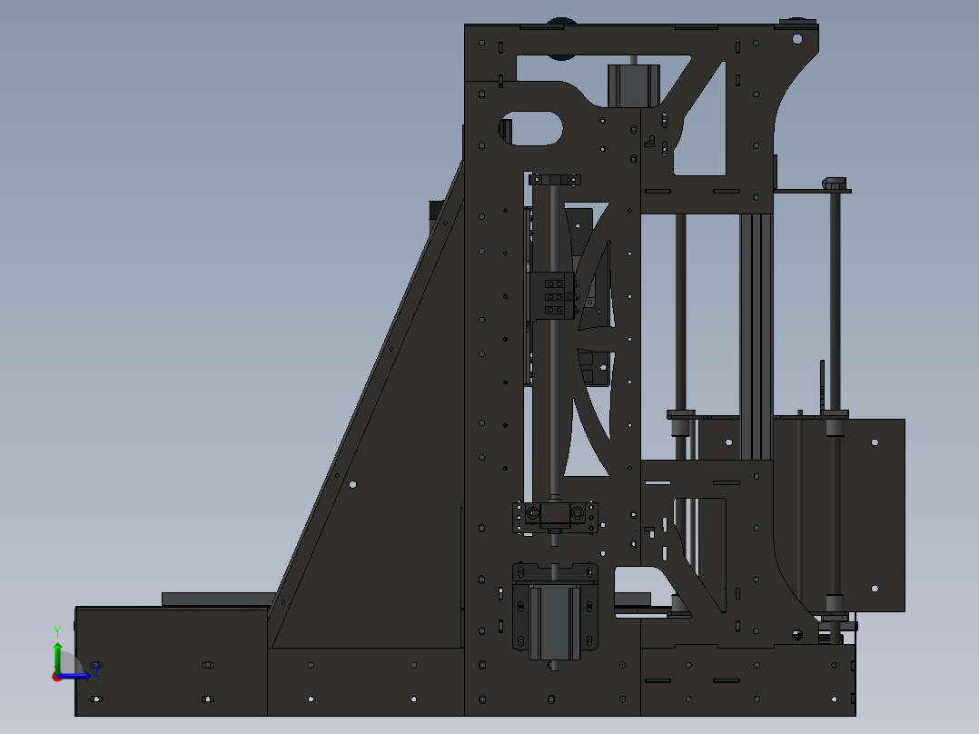Select the stepper motor at the top of the frame
Screen dimensions: 979x734
(x=634, y=85)
